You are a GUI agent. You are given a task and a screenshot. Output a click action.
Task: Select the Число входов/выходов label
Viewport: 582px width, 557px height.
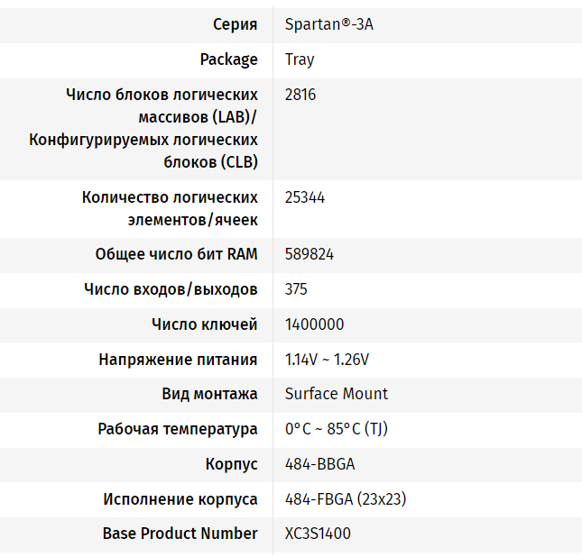coord(171,289)
